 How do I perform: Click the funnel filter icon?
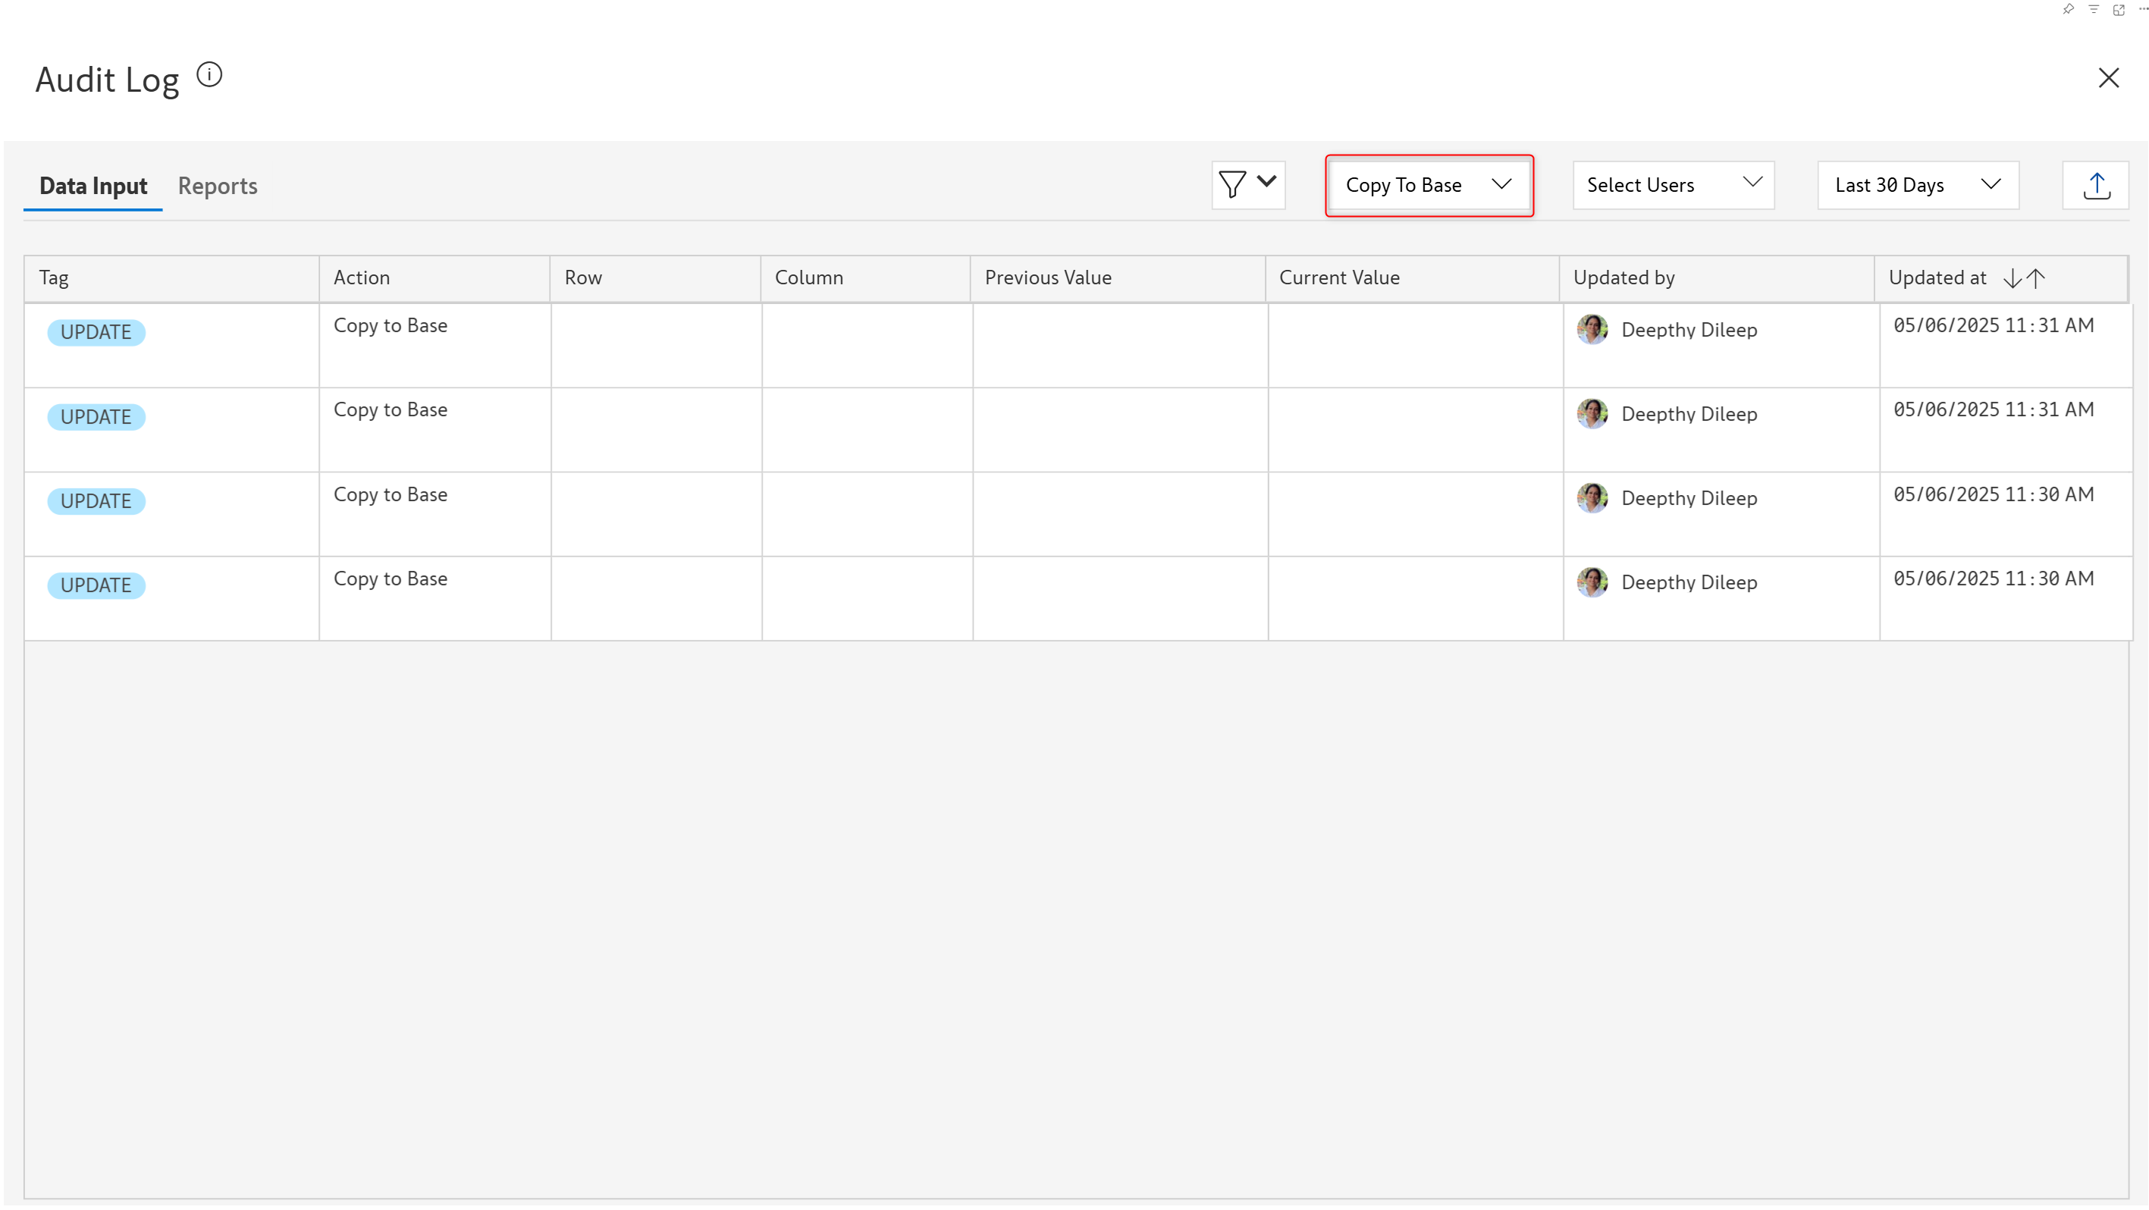[x=1232, y=184]
